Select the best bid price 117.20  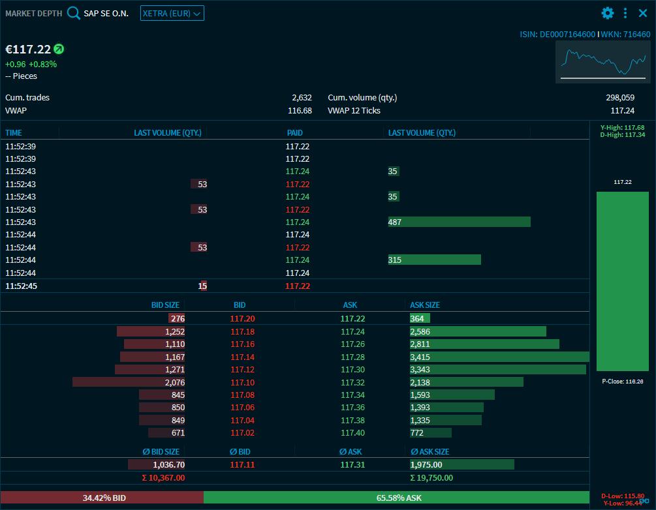coord(242,319)
